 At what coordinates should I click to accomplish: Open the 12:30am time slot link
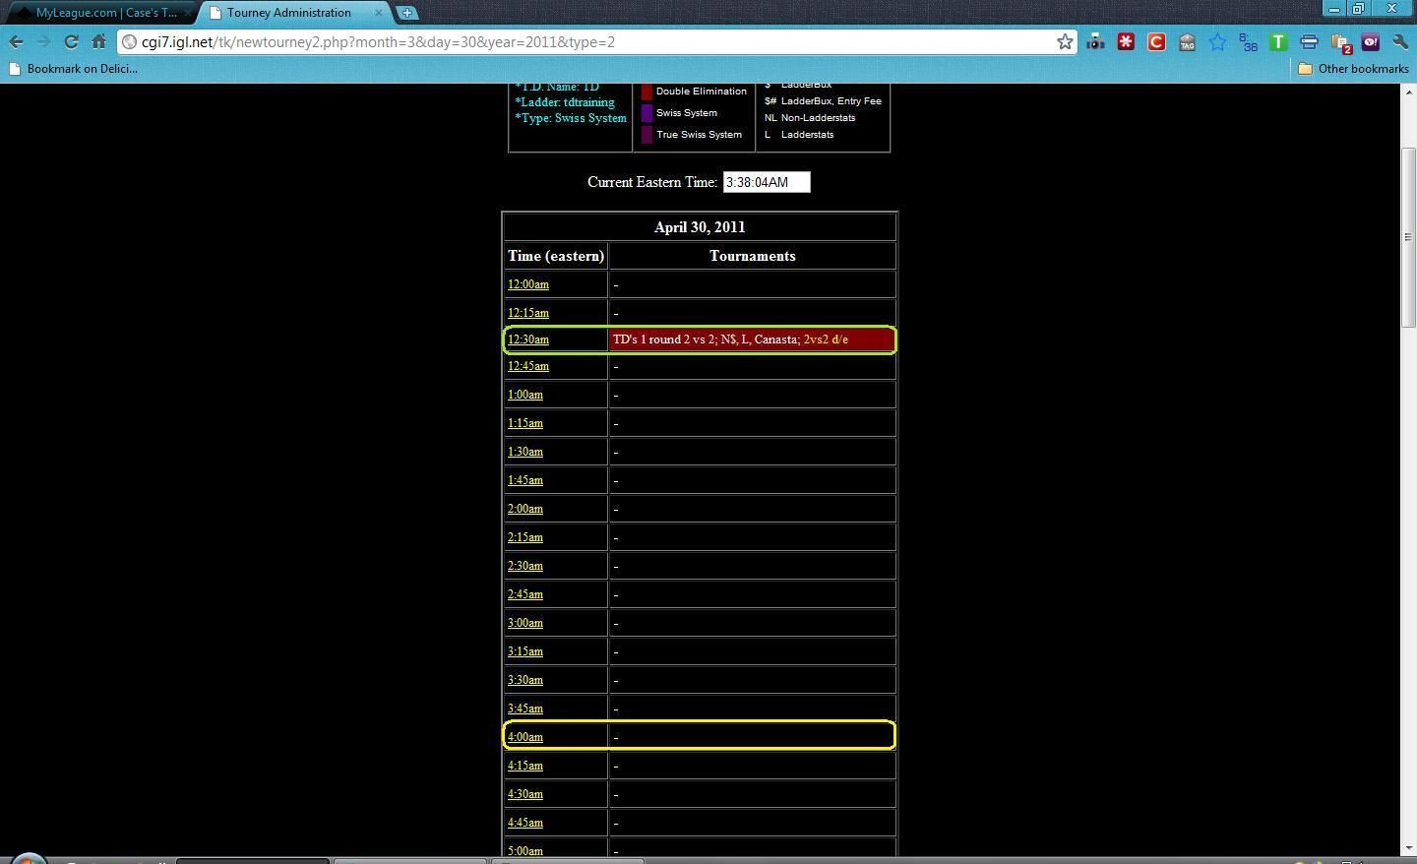click(x=528, y=339)
